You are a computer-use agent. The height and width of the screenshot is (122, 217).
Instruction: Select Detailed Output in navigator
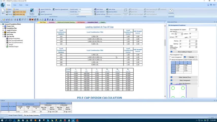pos(13,47)
